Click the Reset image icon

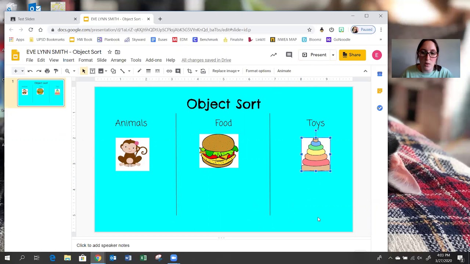click(203, 71)
